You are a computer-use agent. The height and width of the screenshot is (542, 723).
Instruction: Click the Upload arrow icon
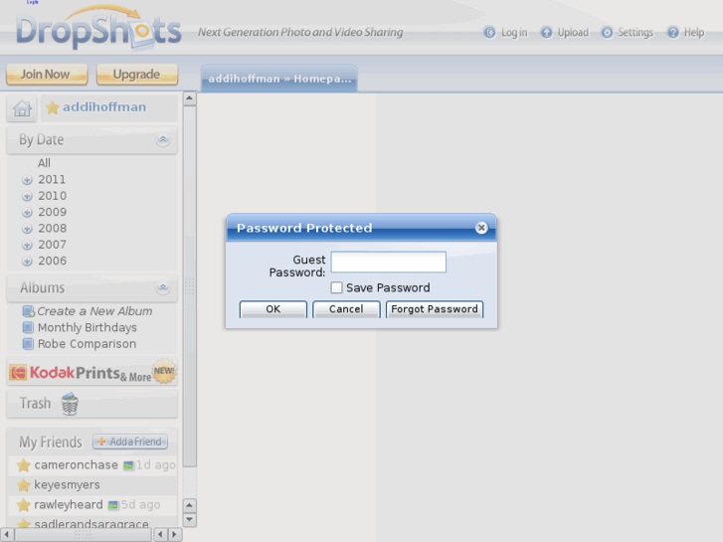click(546, 32)
